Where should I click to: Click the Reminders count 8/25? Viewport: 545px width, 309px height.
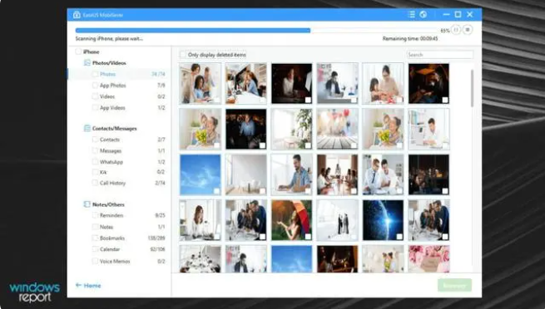pyautogui.click(x=160, y=215)
